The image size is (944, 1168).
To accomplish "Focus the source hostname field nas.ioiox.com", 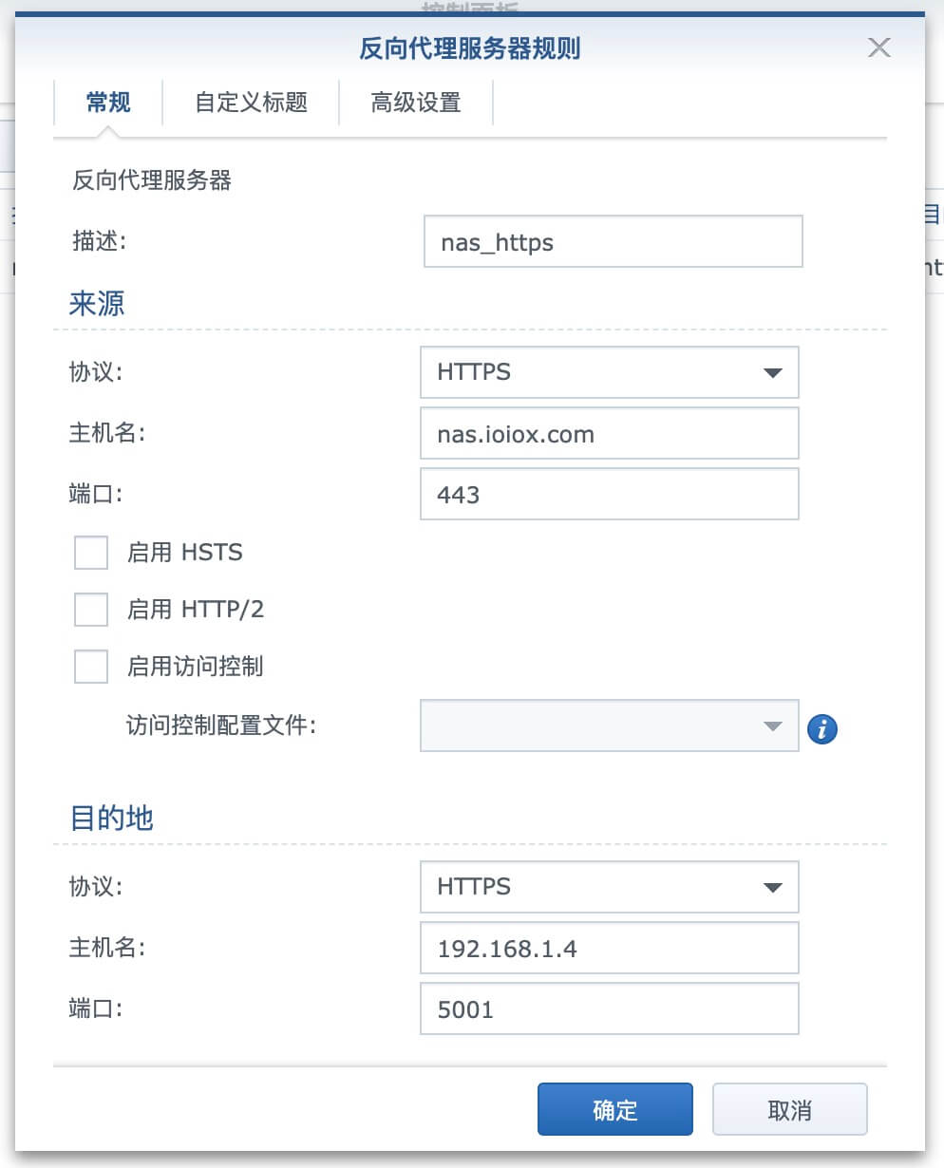I will coord(609,434).
